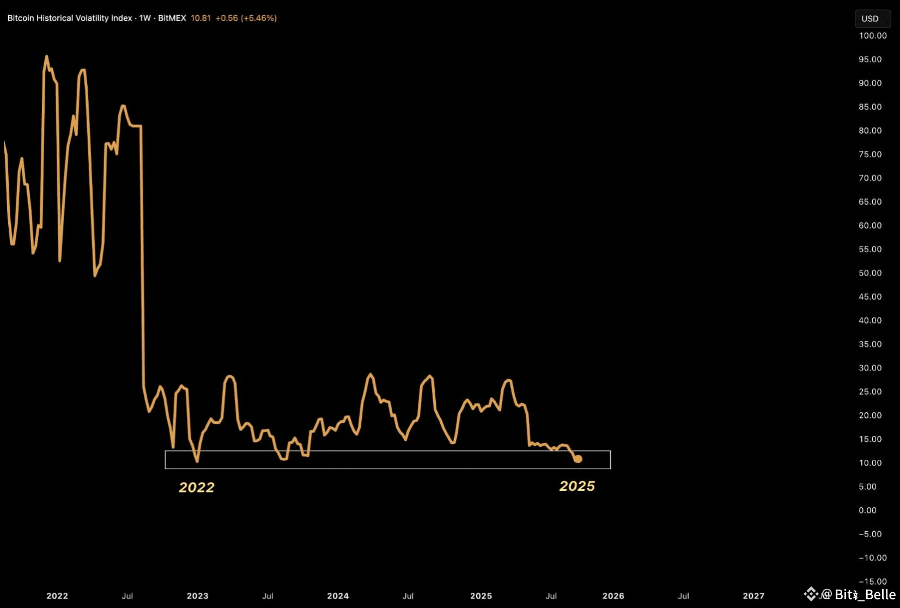
Task: Click the 95.00 price axis label
Action: click(x=870, y=59)
